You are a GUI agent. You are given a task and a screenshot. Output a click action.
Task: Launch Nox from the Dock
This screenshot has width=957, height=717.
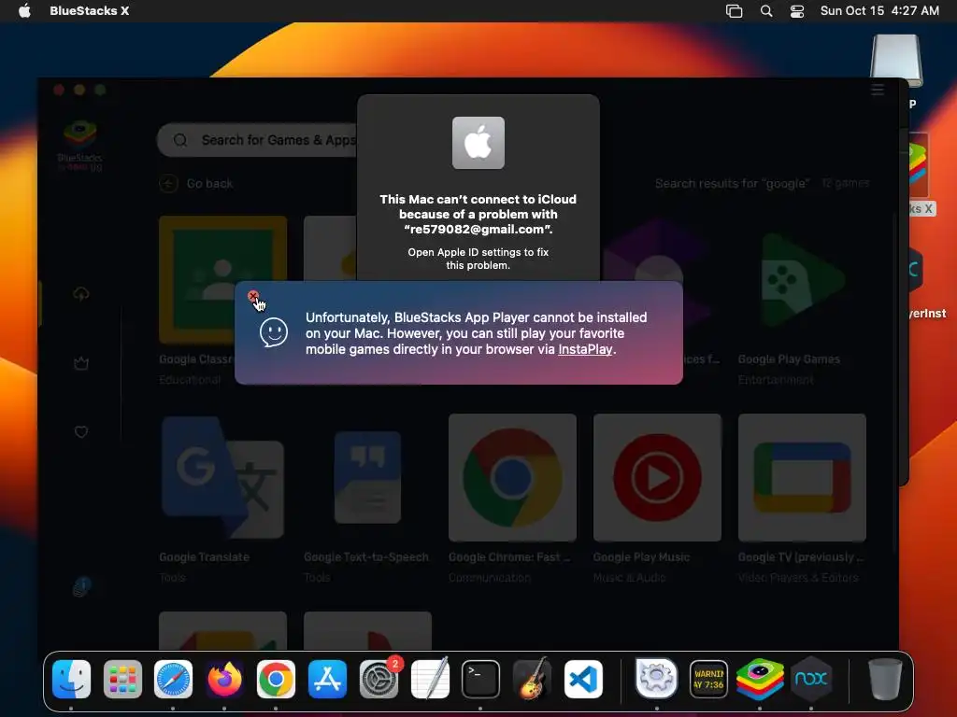point(811,680)
